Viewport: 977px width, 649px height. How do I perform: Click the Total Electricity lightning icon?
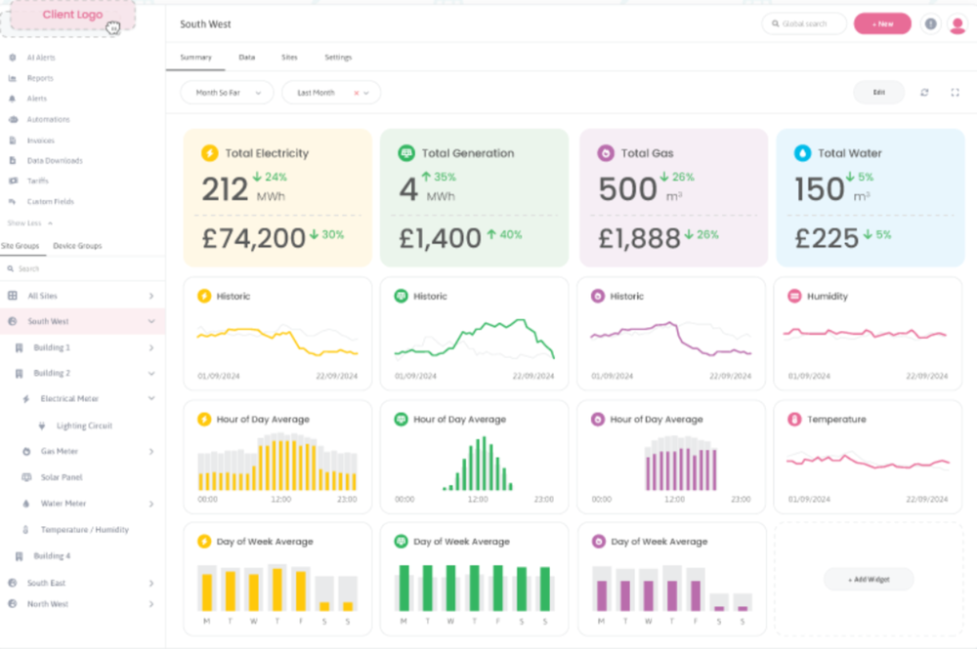tap(210, 153)
